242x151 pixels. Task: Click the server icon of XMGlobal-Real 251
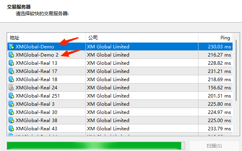tap(11, 96)
